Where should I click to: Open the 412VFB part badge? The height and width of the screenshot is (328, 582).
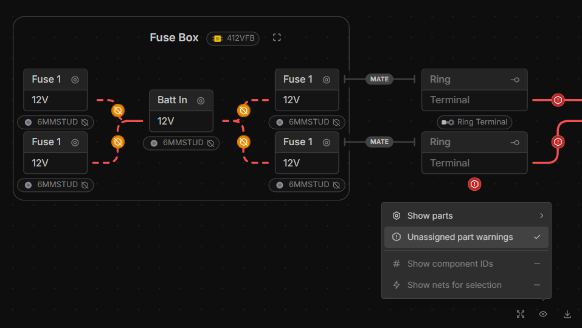(x=233, y=38)
